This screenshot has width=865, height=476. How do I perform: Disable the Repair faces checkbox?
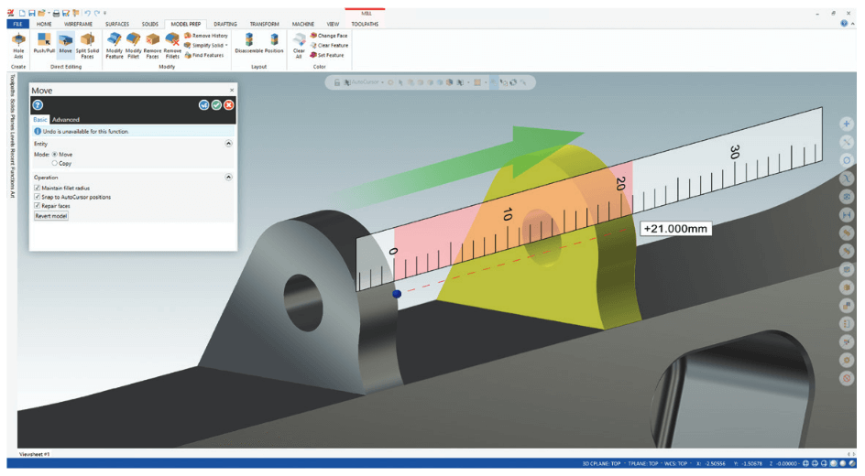(38, 206)
